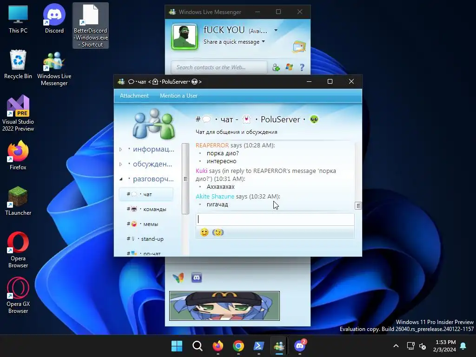Click the channel list scrollbar thumb
This screenshot has width=476, height=357.
point(185,179)
